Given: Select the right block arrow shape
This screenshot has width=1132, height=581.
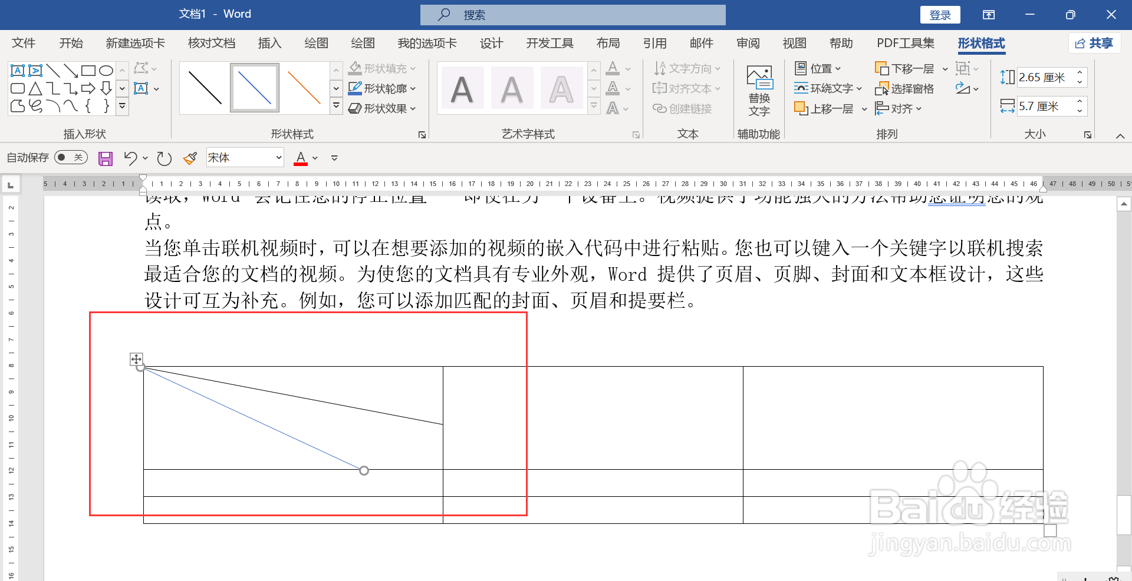Looking at the screenshot, I should (x=88, y=88).
